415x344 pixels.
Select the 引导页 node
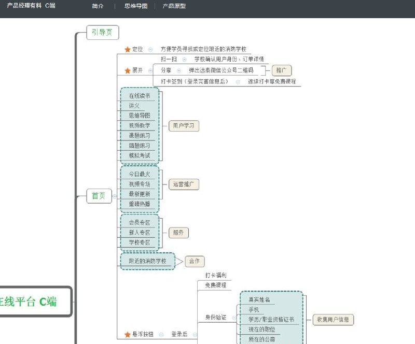click(x=103, y=33)
